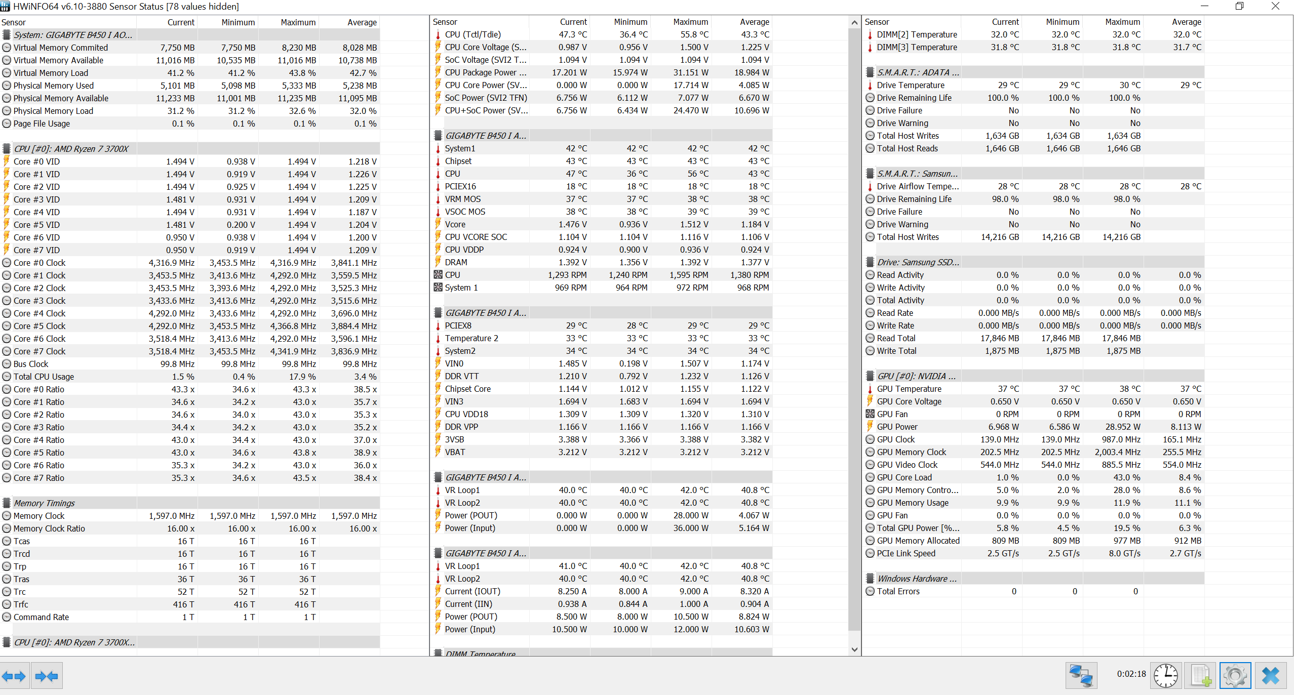Click the fan icon beside System 1 RPM row
Image resolution: width=1294 pixels, height=695 pixels.
coord(438,288)
